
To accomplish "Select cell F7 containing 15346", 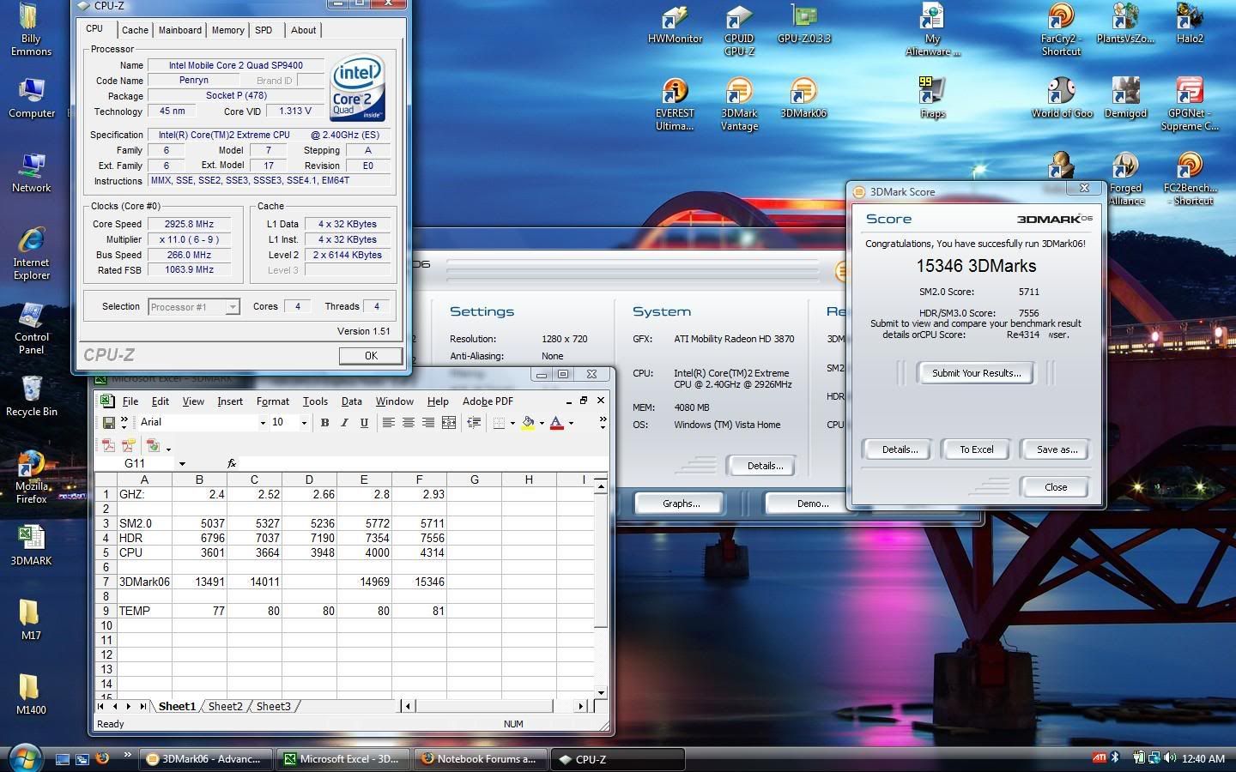I will pyautogui.click(x=419, y=582).
